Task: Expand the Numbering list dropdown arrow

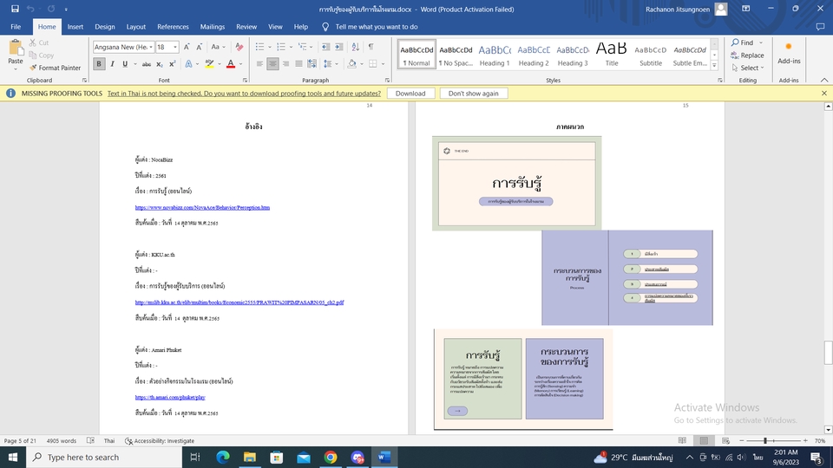Action: pyautogui.click(x=292, y=47)
